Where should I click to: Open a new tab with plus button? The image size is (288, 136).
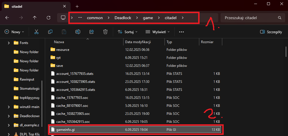tap(77, 6)
